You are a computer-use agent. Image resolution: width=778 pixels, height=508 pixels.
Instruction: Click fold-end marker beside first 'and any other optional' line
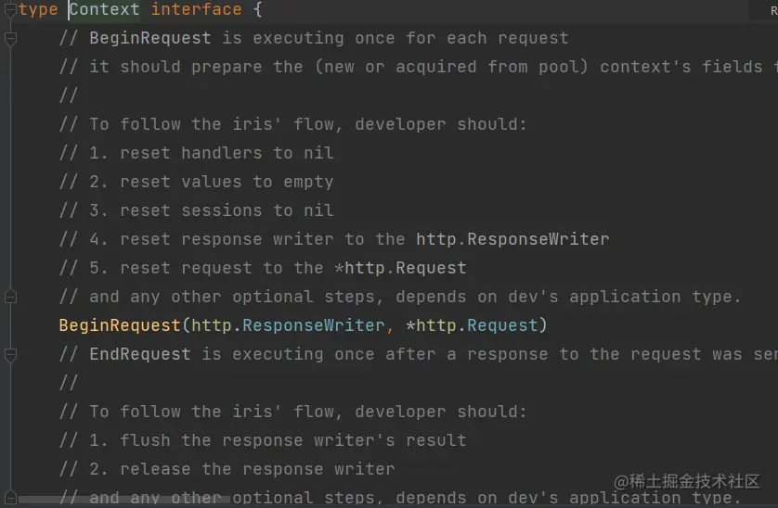[x=10, y=297]
